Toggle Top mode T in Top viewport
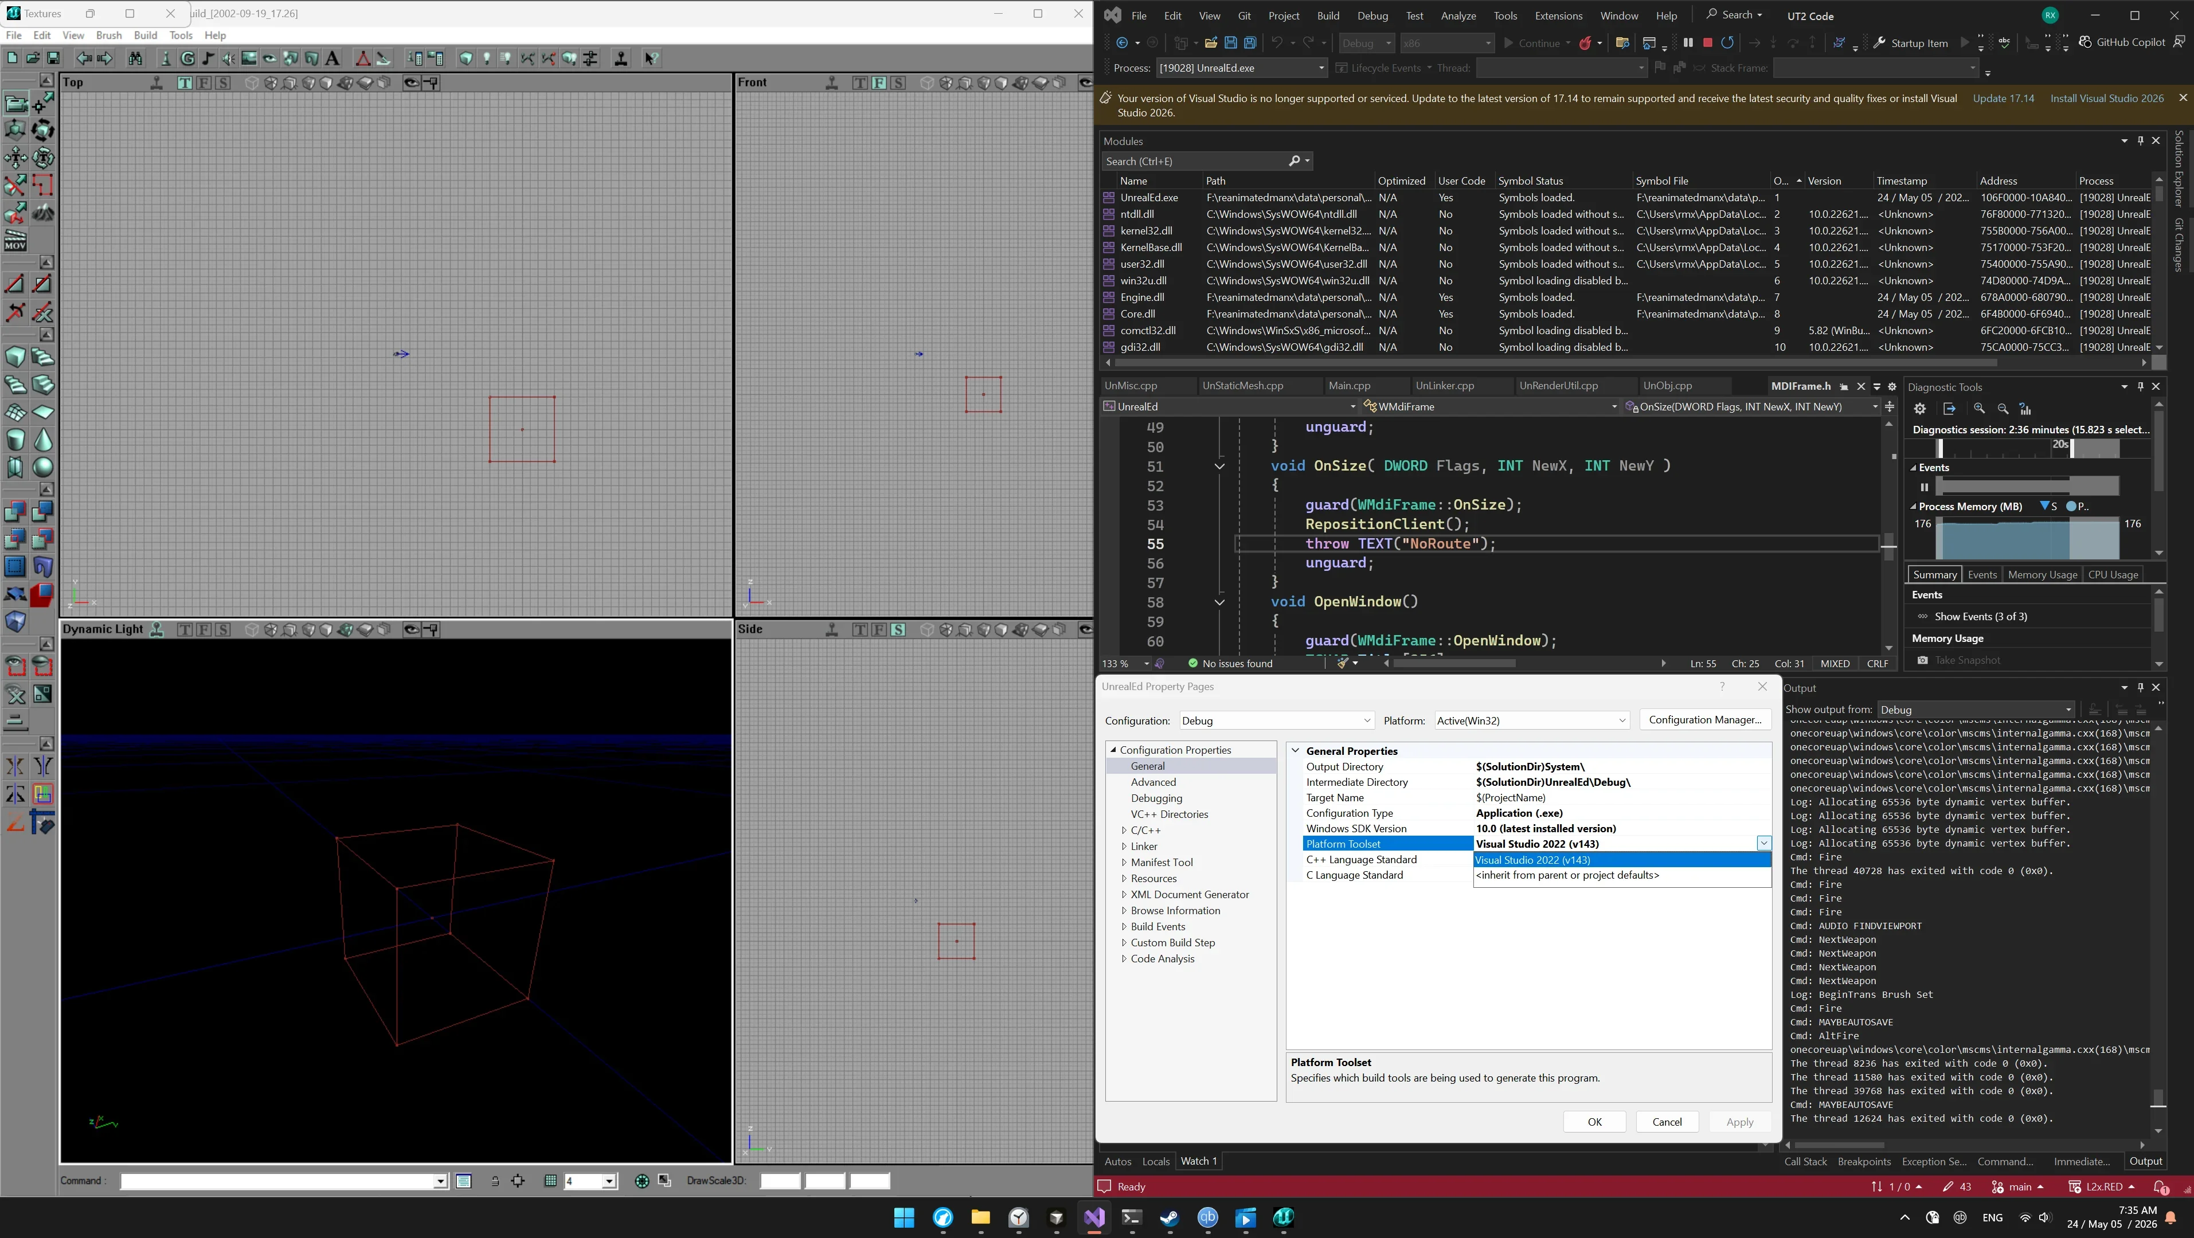The width and height of the screenshot is (2194, 1238). tap(185, 83)
